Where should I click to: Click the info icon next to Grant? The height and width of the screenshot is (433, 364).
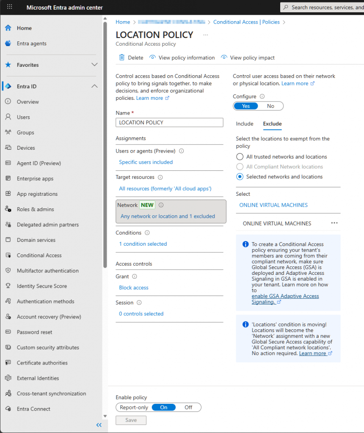(135, 277)
